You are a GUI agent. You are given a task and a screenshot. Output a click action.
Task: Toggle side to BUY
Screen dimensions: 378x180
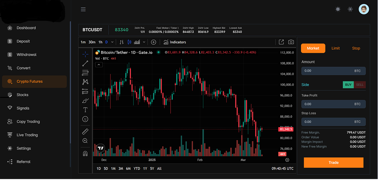point(348,85)
